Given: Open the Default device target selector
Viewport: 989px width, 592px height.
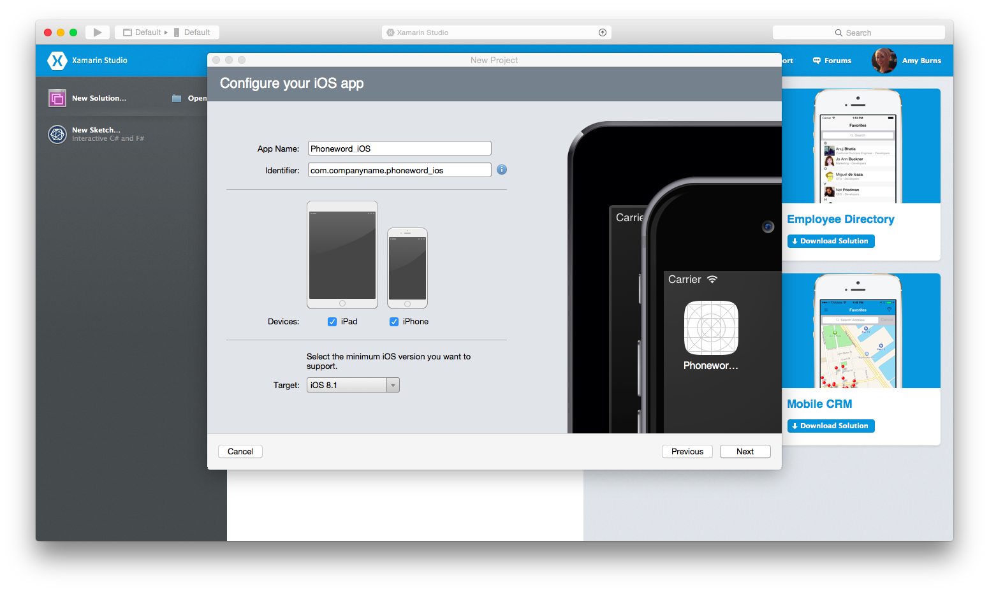Looking at the screenshot, I should click(x=192, y=32).
